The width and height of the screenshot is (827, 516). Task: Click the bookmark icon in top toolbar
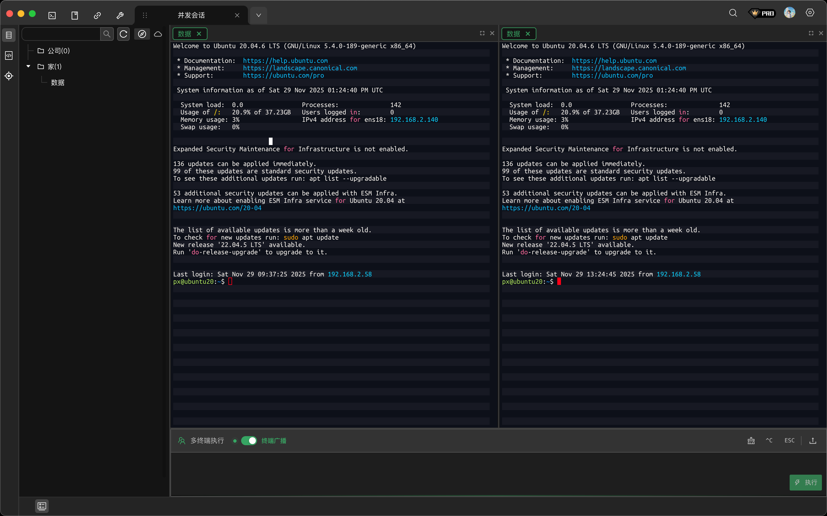[75, 15]
